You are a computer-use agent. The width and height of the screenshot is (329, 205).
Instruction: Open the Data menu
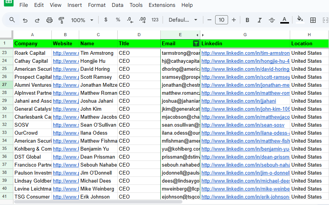118,5
